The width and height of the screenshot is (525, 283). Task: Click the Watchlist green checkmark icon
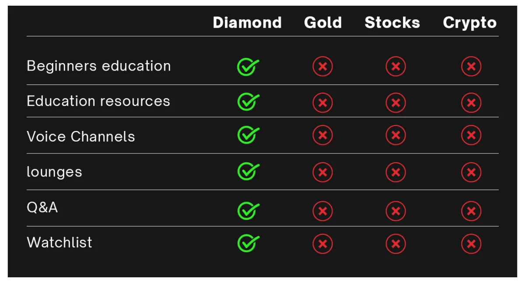click(248, 243)
